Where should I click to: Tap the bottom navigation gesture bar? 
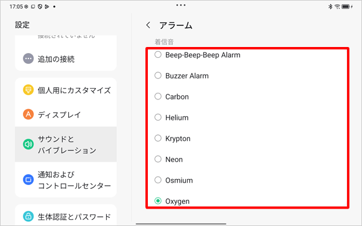(181, 224)
